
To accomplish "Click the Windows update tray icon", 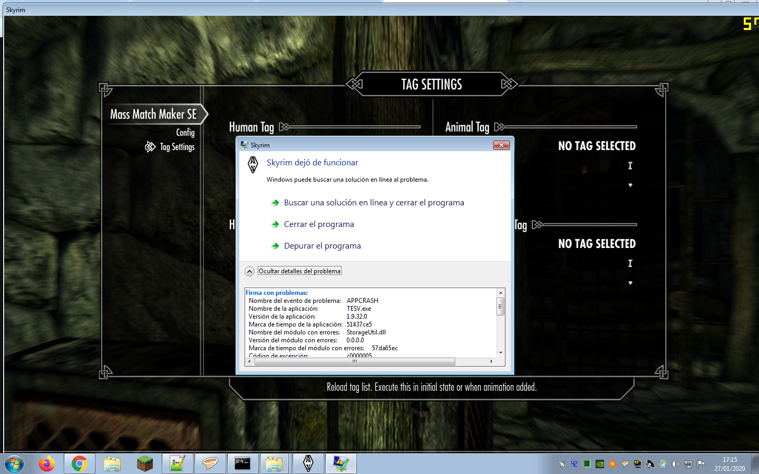I will [663, 464].
